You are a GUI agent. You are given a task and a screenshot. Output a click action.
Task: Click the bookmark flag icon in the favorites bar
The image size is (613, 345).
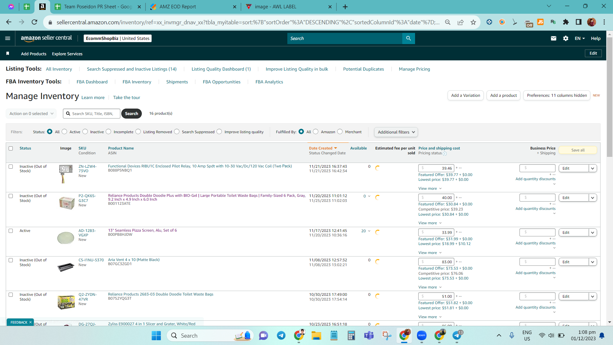click(x=8, y=53)
